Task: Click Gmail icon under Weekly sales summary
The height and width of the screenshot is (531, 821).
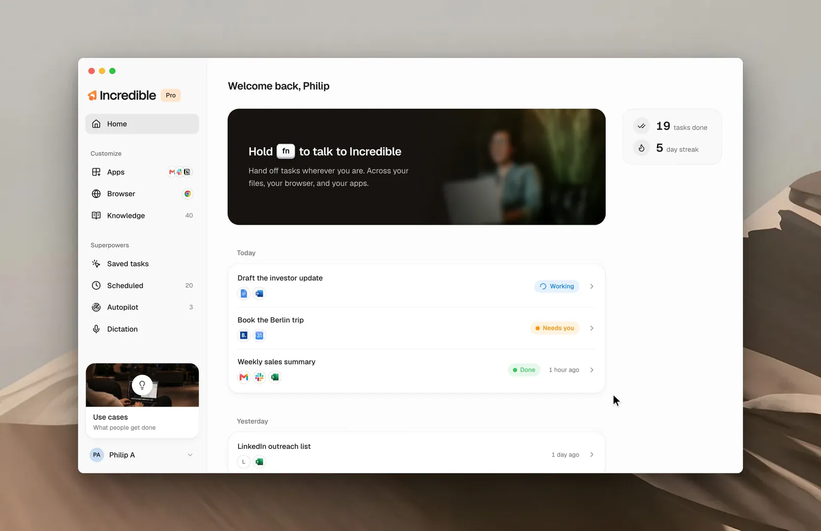Action: [244, 377]
